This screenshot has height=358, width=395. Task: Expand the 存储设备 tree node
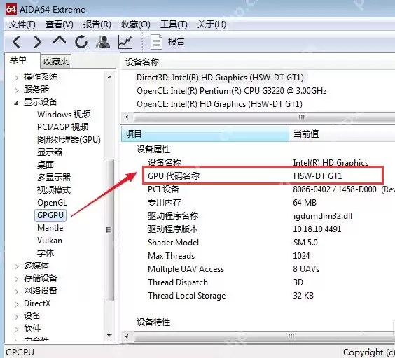pyautogui.click(x=16, y=279)
